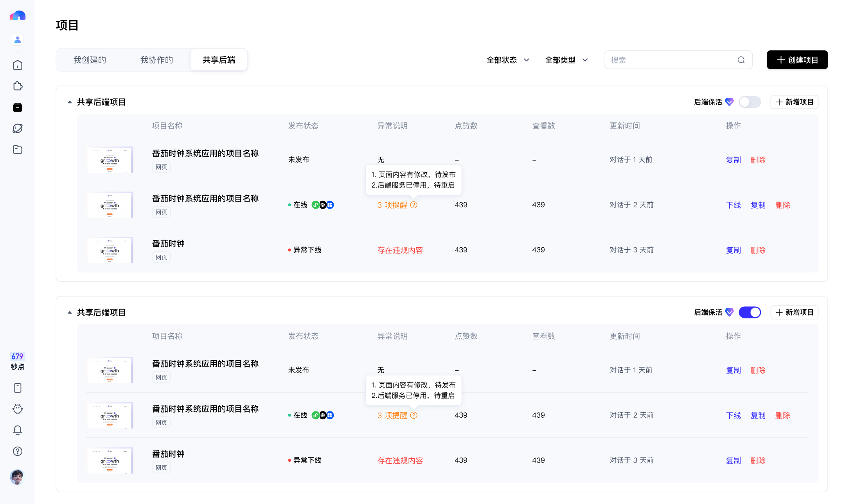
Task: Open the folder icon in sidebar
Action: [18, 149]
